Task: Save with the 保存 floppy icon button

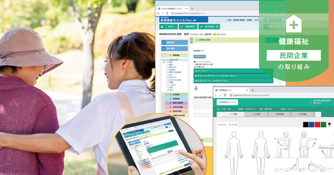Action: point(169,27)
